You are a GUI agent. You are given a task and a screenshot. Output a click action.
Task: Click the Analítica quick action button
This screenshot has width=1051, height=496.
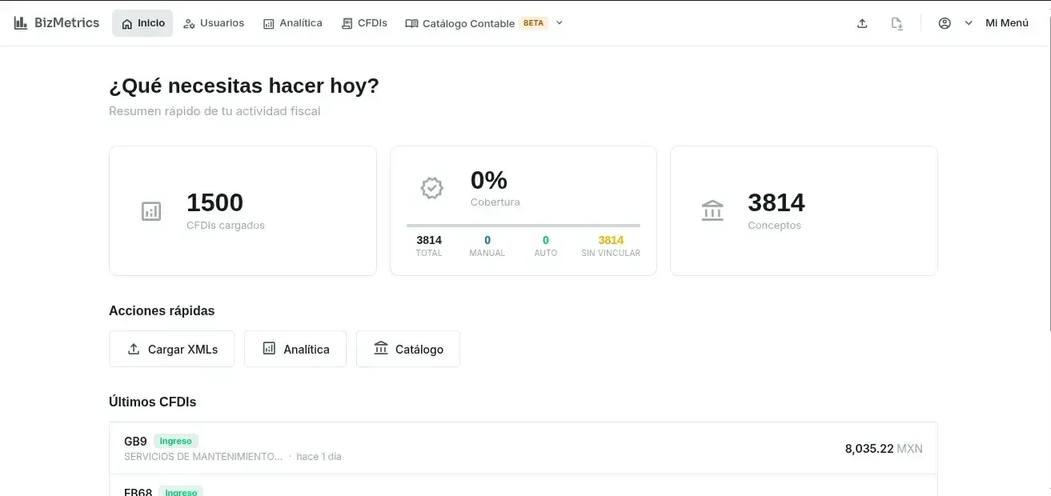coord(295,349)
